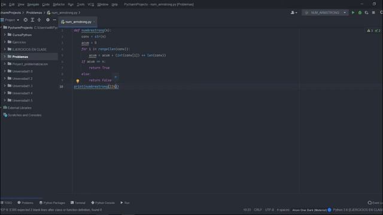Click the 'return True' code line
The height and width of the screenshot is (215, 383).
[x=99, y=67]
